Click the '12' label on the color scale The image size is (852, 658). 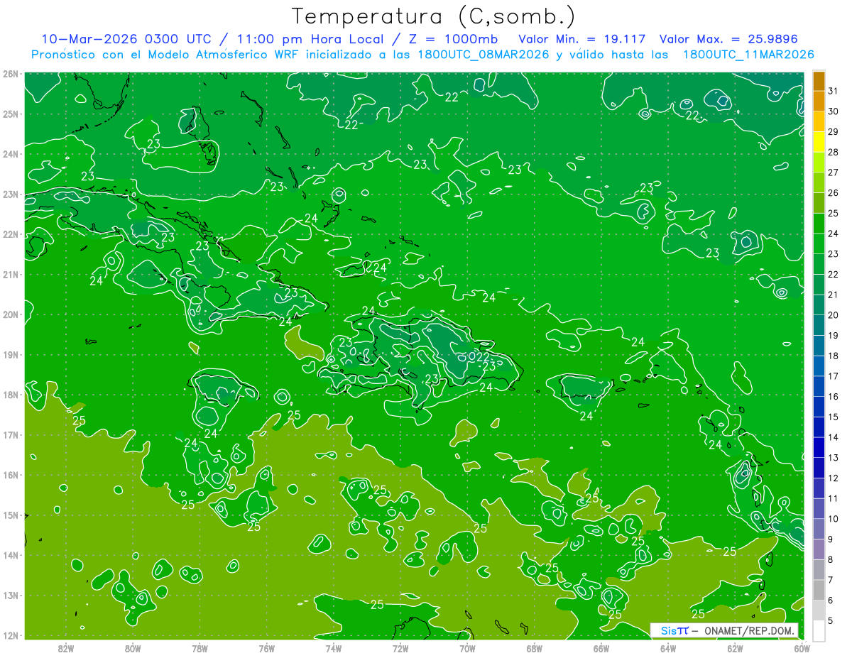click(x=834, y=478)
